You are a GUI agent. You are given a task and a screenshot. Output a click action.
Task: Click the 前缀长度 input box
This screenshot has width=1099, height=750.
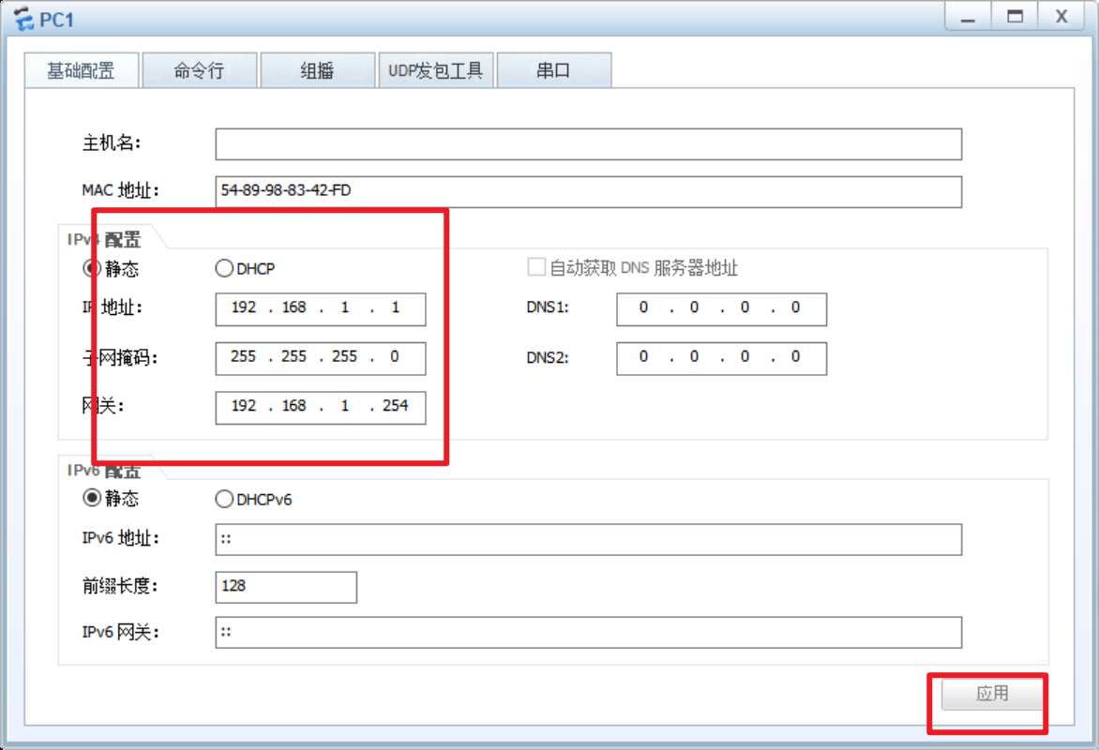(x=286, y=586)
